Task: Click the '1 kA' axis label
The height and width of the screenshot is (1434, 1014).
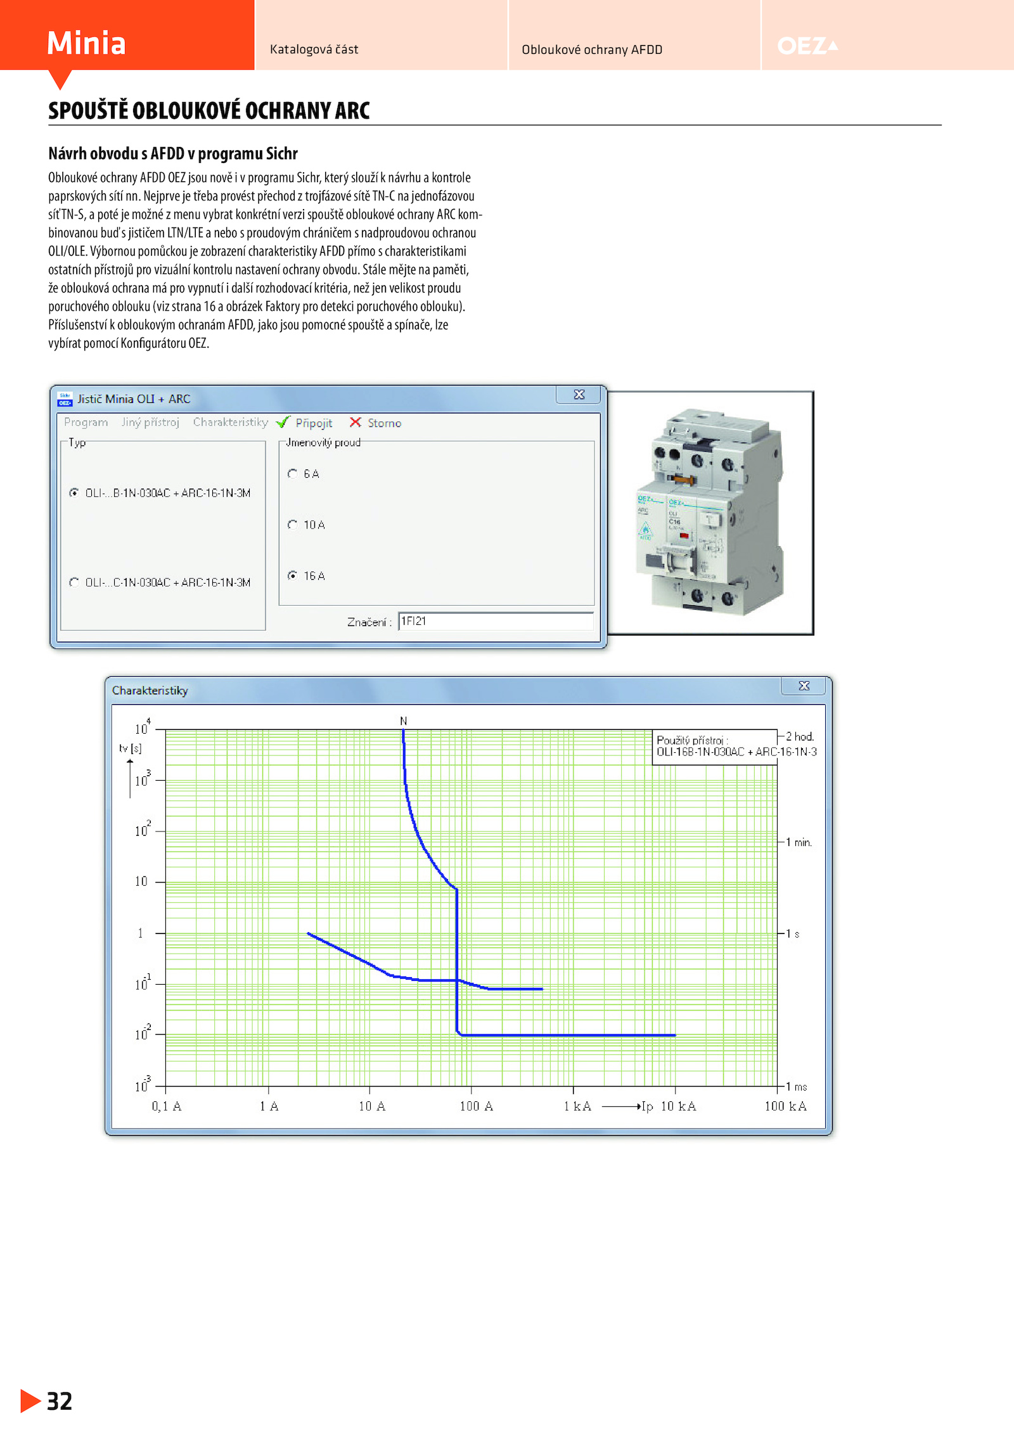Action: pyautogui.click(x=577, y=1106)
